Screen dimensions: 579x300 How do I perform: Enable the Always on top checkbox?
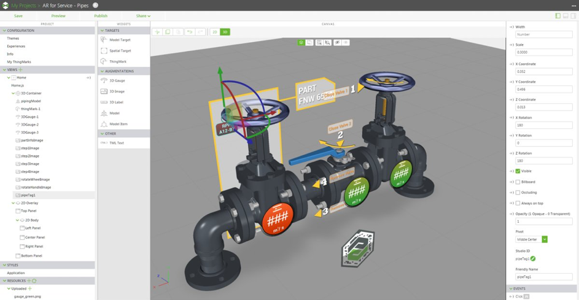click(x=518, y=203)
